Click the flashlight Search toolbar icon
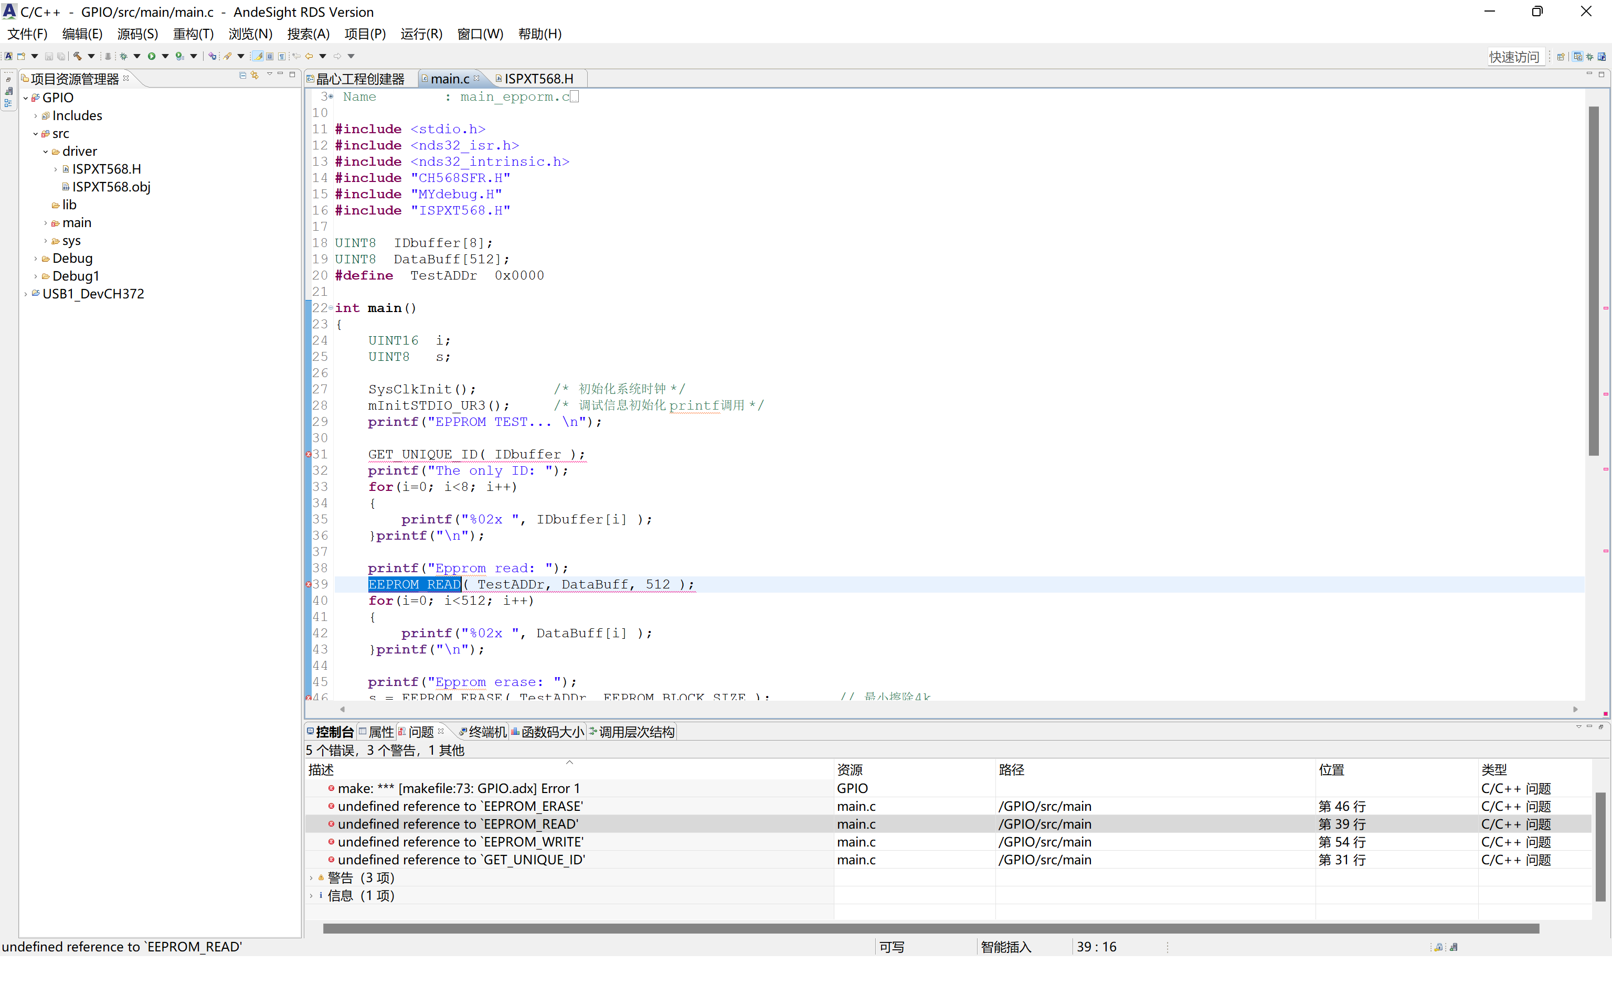Viewport: 1612px width, 1007px height. (x=228, y=57)
